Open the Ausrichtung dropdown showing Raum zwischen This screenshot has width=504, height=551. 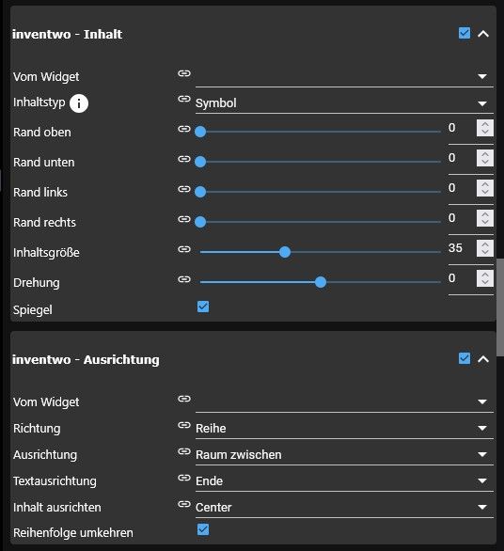click(344, 455)
